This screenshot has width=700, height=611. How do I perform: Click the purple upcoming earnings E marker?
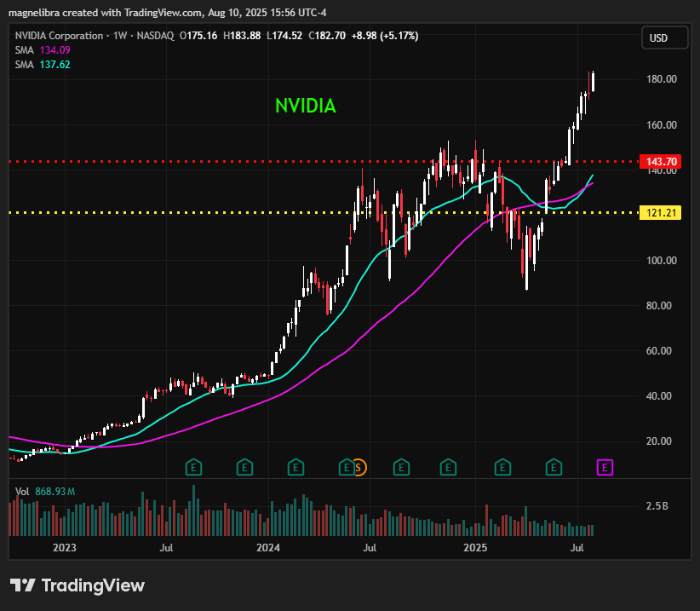click(605, 468)
